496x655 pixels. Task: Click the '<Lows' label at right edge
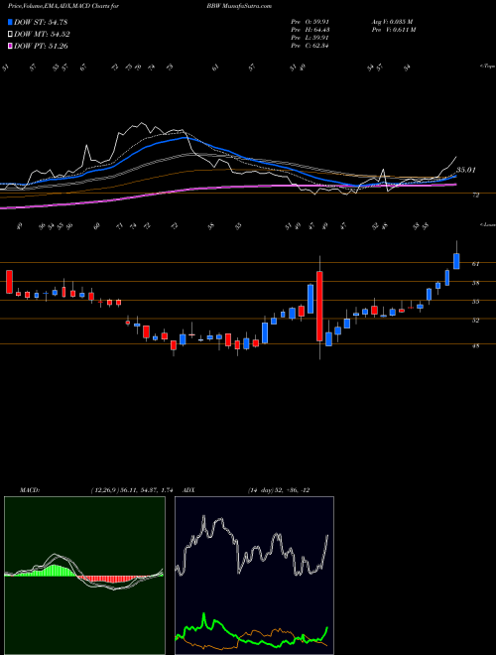487,224
